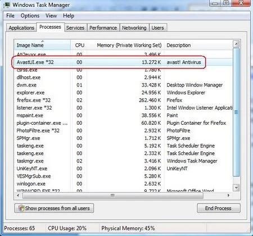Viewport: 253px width, 236px height.
Task: Switch to the Users tab
Action: (157, 28)
